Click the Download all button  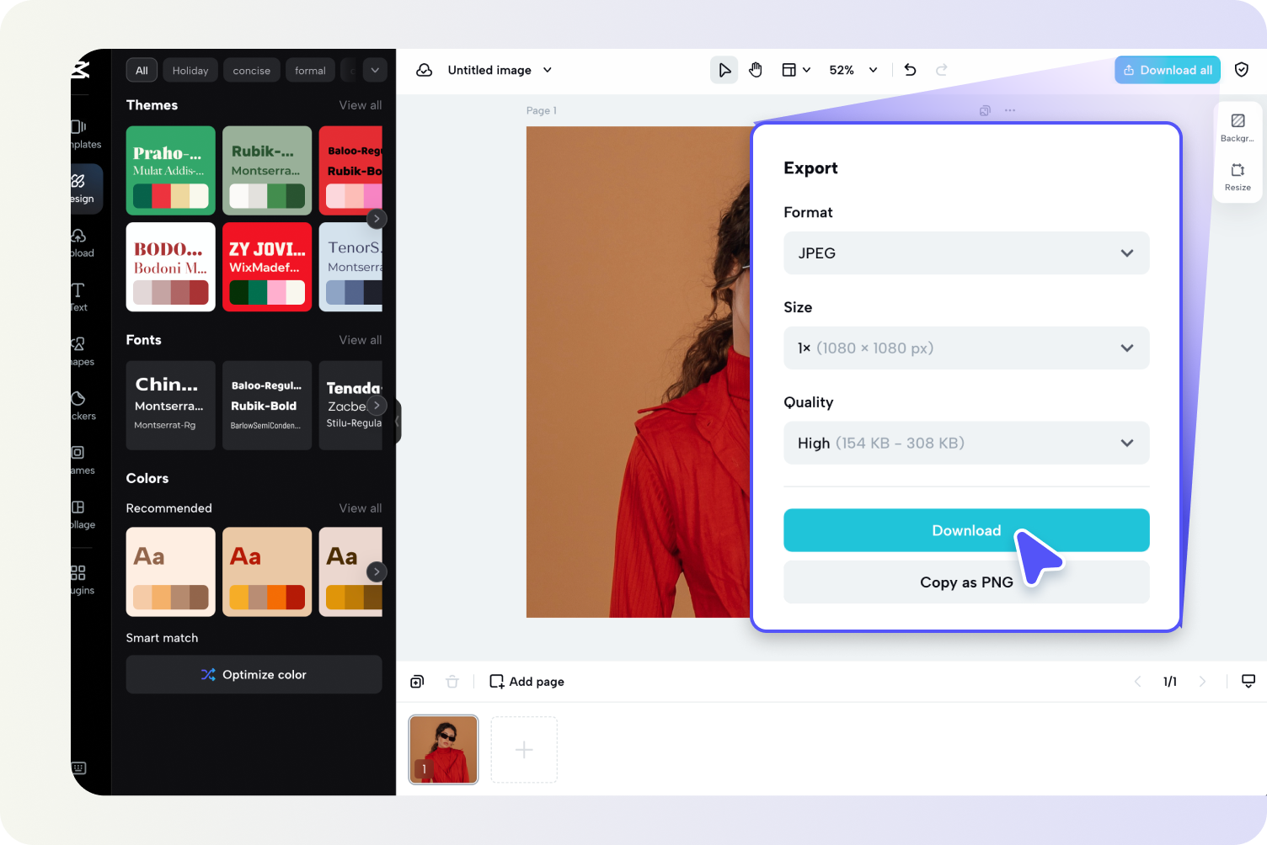click(1168, 70)
